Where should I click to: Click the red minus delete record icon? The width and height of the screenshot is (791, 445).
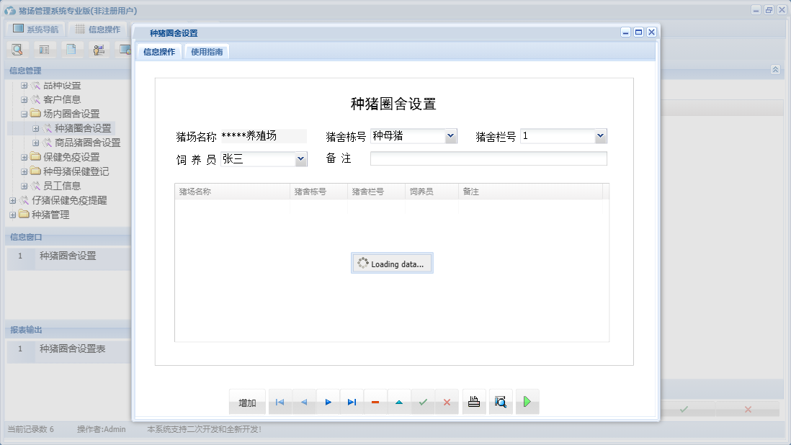(375, 403)
